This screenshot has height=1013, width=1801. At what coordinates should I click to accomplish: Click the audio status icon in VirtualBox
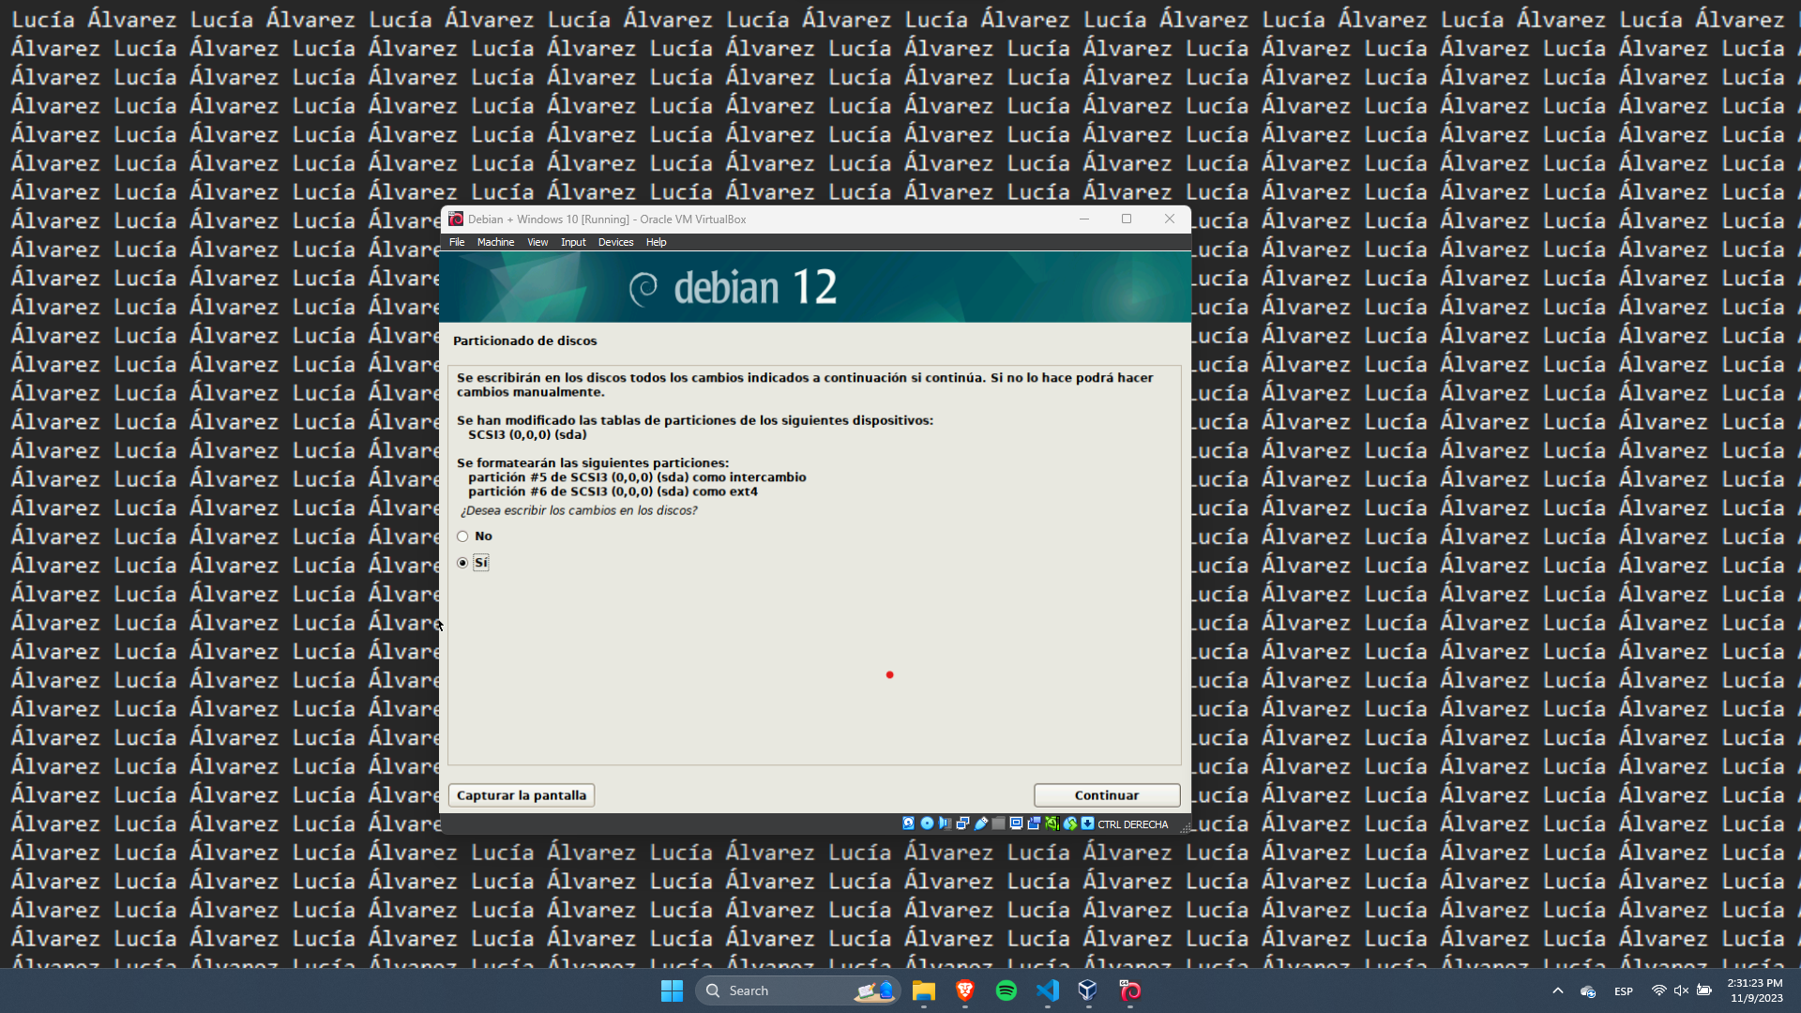[945, 824]
